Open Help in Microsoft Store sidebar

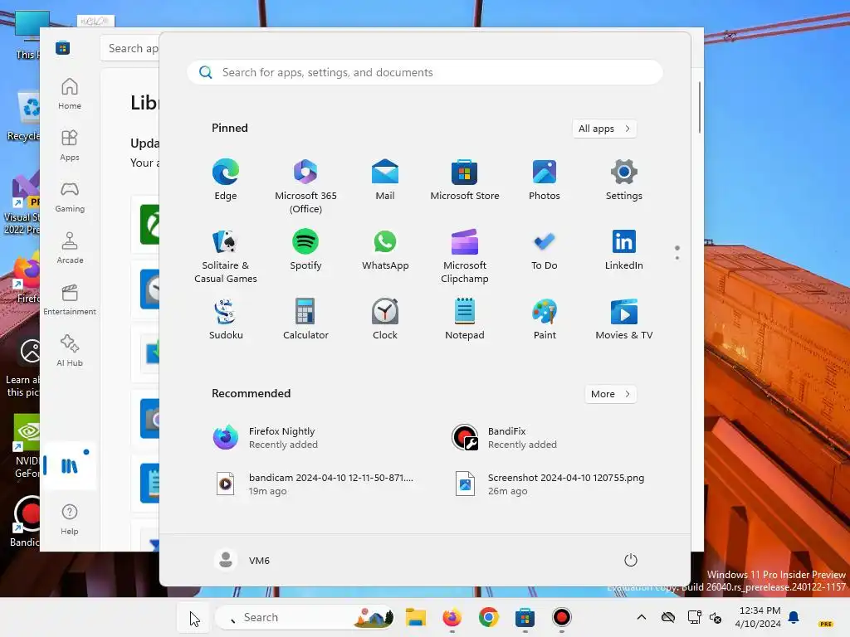70,520
